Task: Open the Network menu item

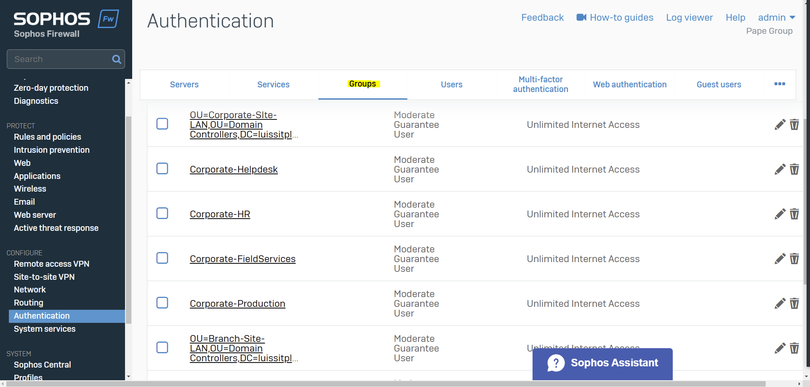Action: click(x=30, y=290)
